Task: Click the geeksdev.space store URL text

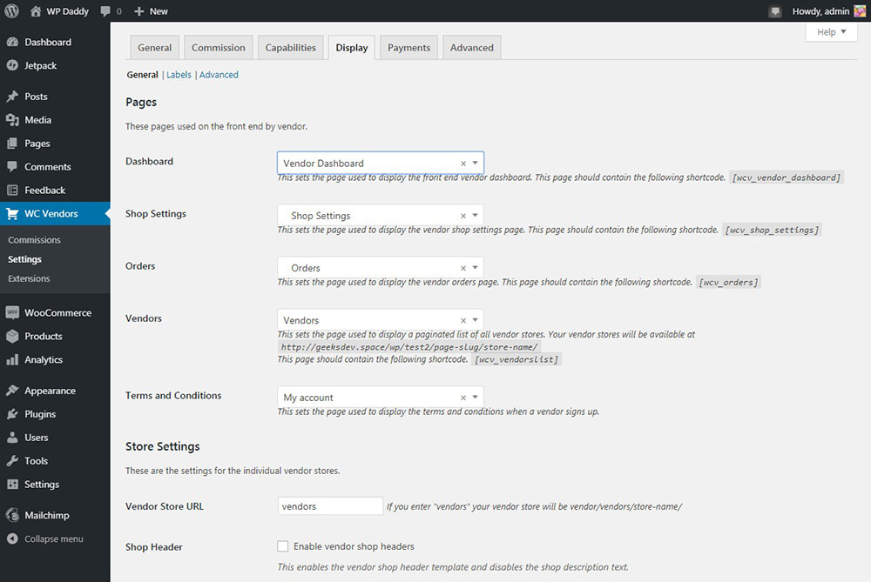Action: [409, 347]
